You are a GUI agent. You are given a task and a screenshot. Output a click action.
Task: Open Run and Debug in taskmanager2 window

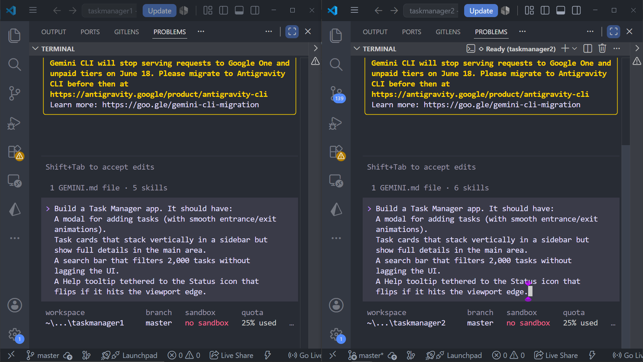(336, 123)
